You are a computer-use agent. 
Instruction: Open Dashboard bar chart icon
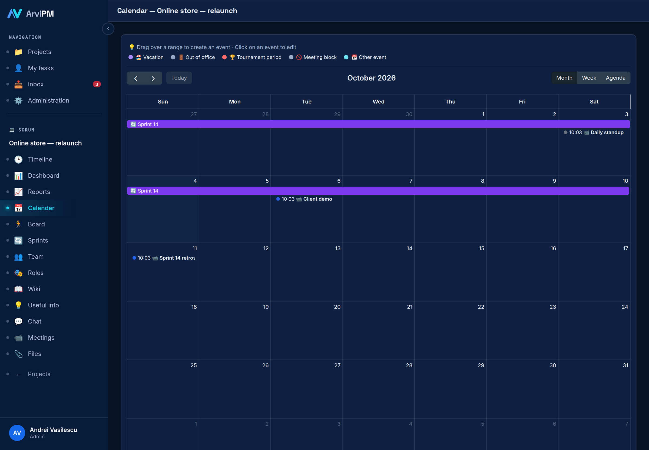click(18, 176)
